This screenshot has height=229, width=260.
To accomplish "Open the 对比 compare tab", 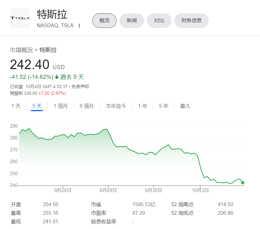I will pos(159,21).
